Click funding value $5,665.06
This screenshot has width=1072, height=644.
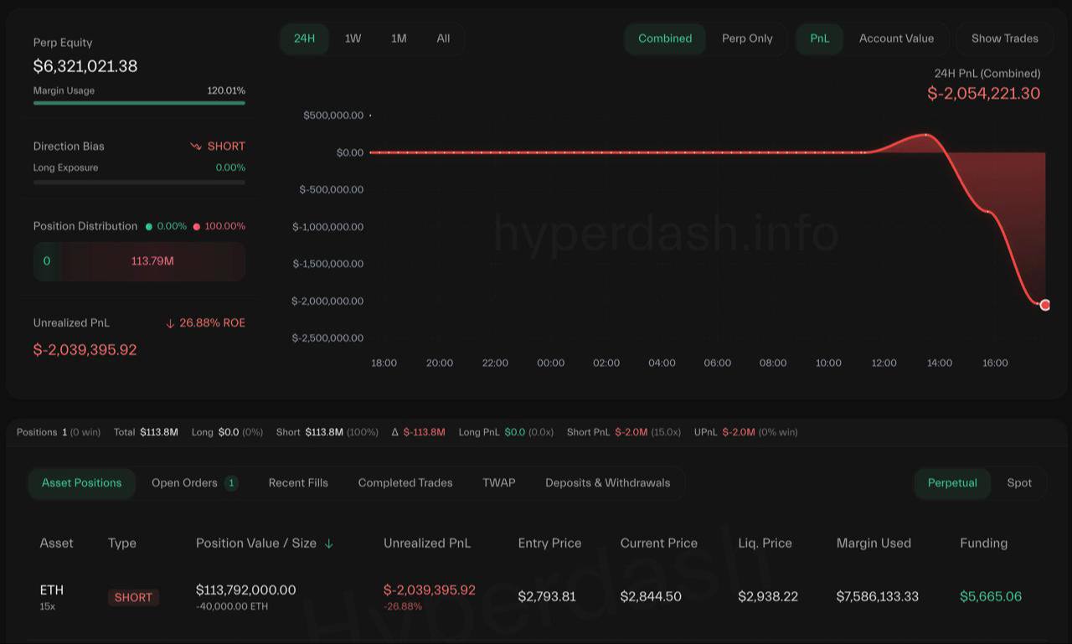click(991, 597)
